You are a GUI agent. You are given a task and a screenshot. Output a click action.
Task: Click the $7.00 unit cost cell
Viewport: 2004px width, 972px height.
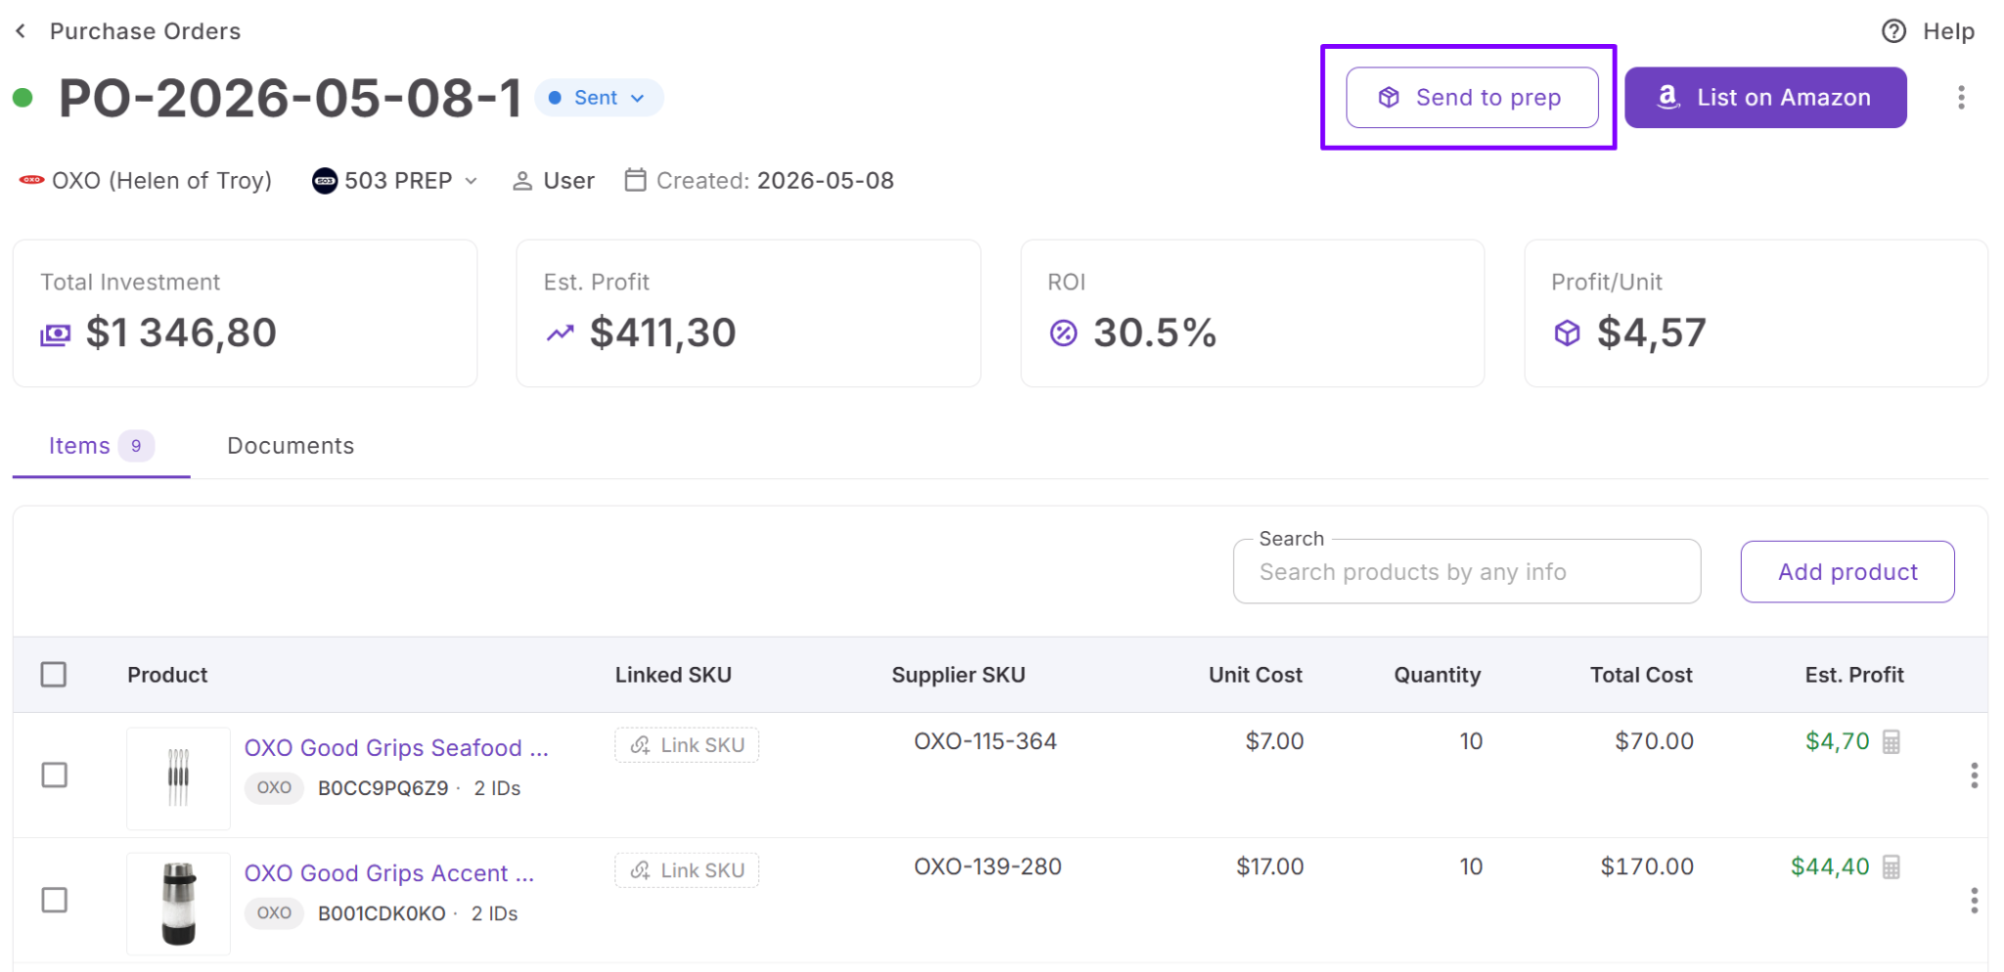(x=1274, y=741)
